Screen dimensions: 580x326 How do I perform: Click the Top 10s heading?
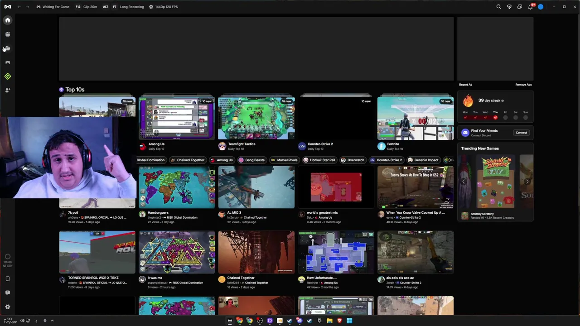75,90
